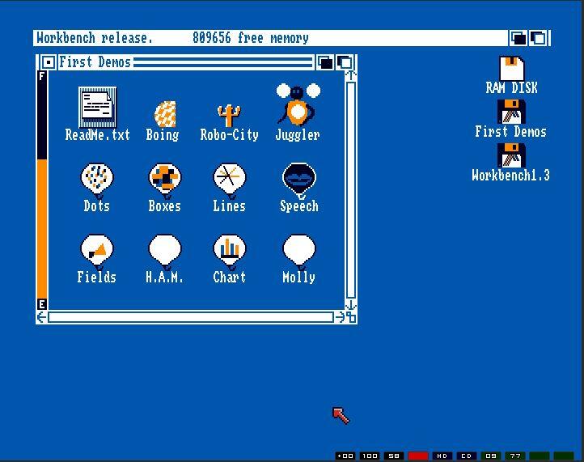Click the orange disk usage gauge

click(x=42, y=228)
